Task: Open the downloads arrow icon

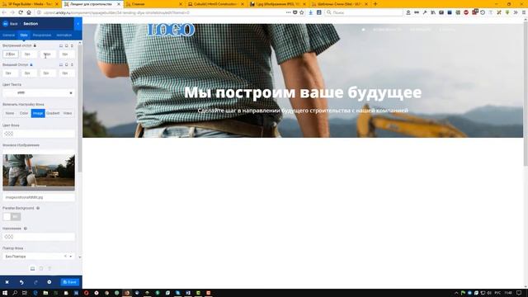Action: [310, 12]
